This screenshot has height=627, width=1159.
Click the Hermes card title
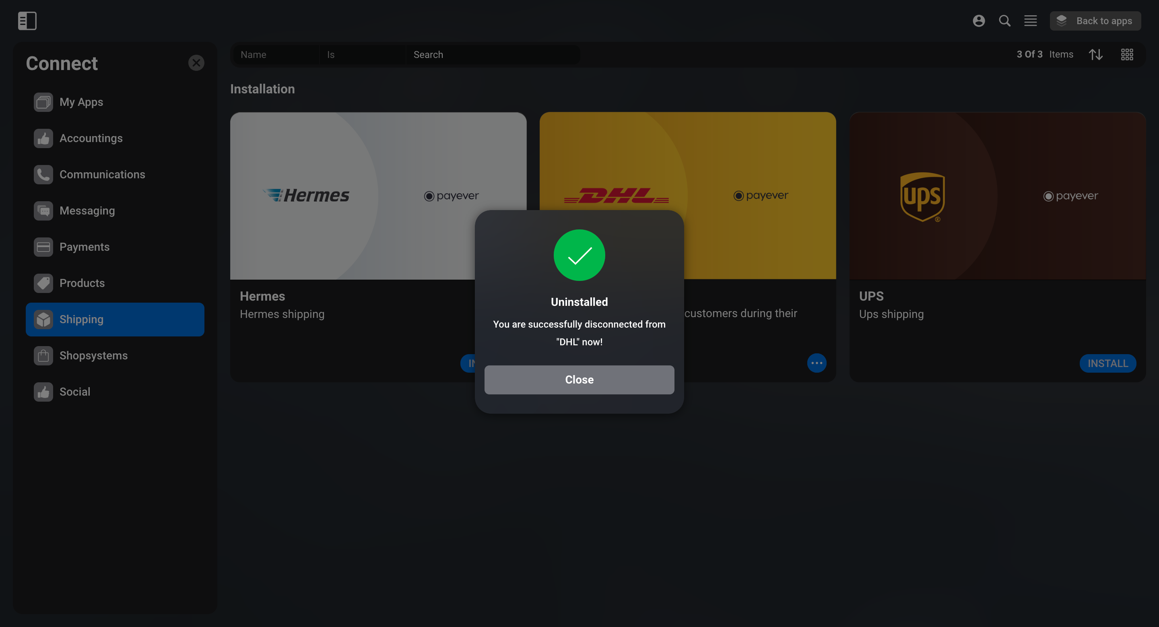coord(262,296)
